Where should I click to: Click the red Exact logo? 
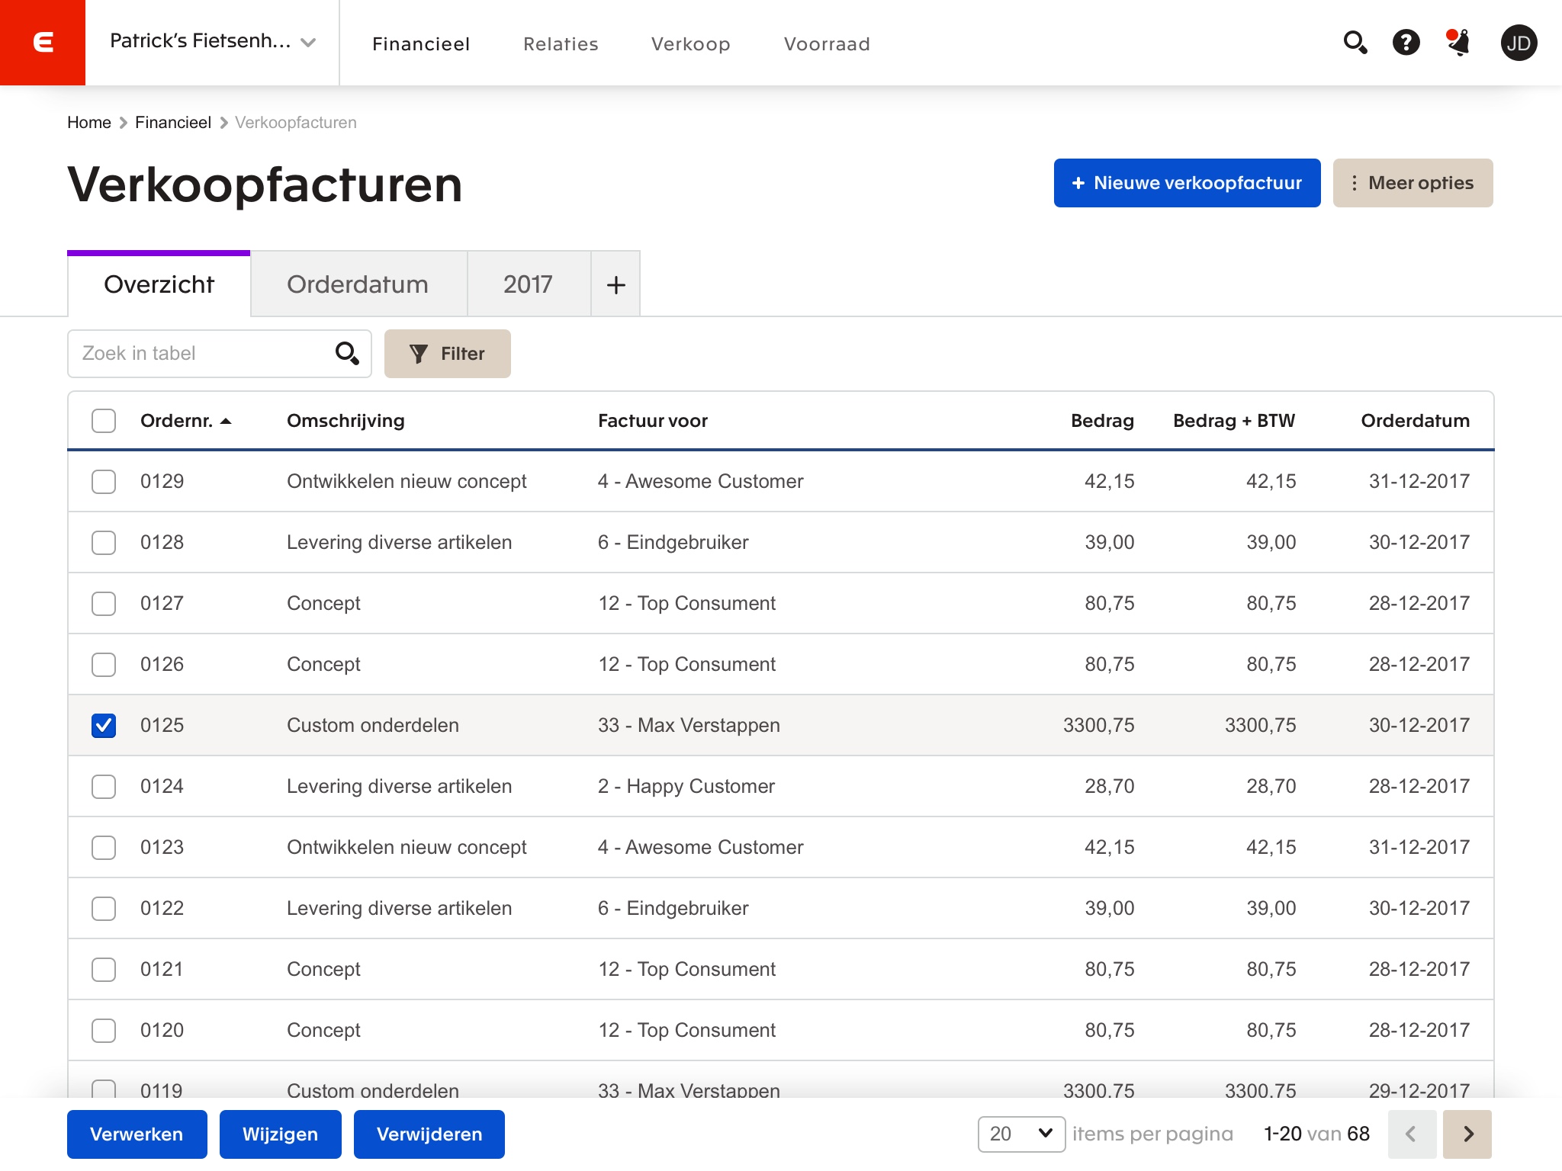pyautogui.click(x=43, y=42)
